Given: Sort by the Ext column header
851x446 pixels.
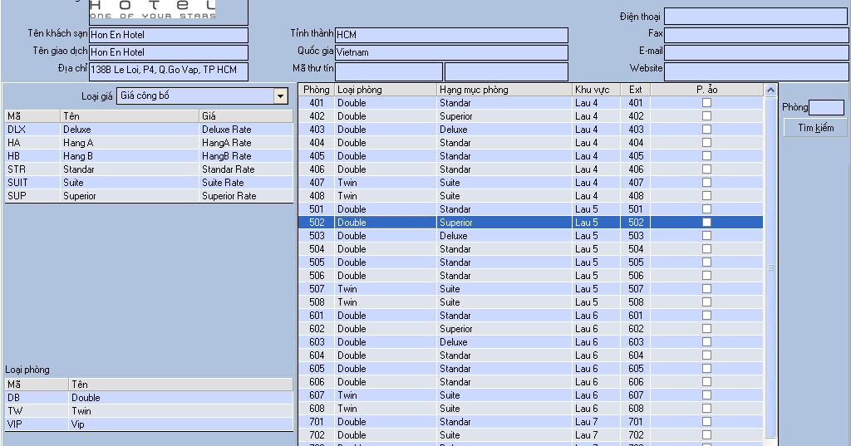Looking at the screenshot, I should click(x=636, y=90).
